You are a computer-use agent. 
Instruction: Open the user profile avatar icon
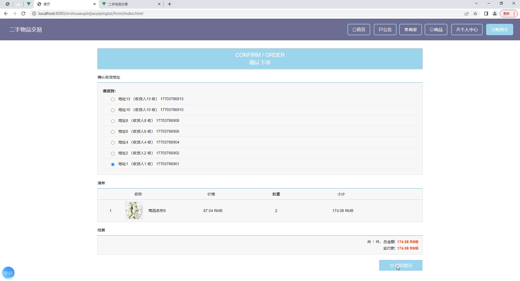495,14
